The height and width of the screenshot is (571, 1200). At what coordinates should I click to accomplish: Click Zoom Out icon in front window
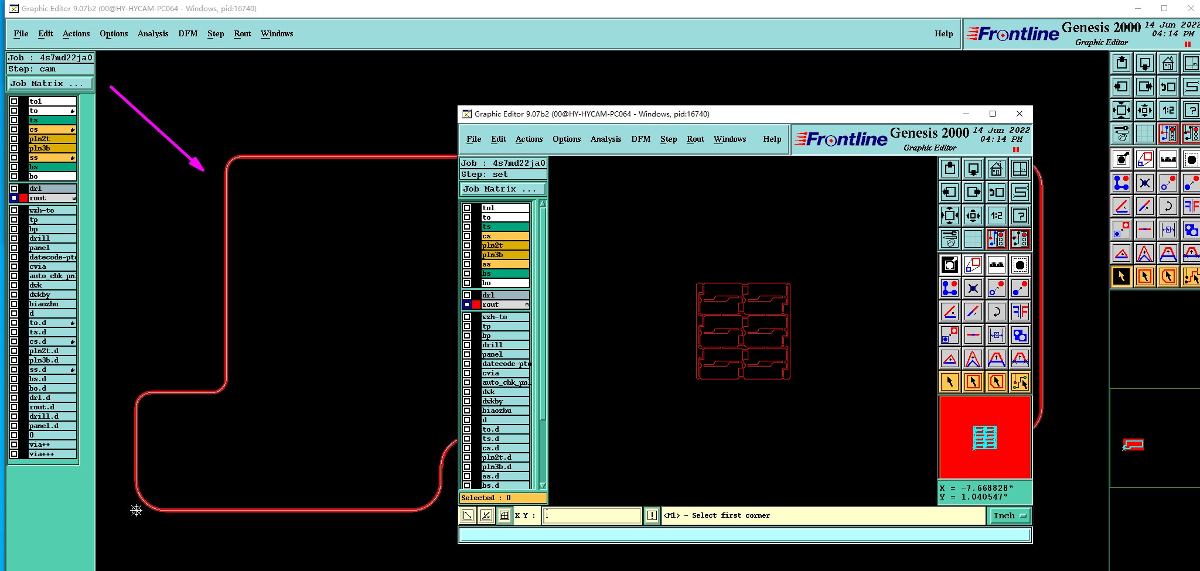pos(973,216)
